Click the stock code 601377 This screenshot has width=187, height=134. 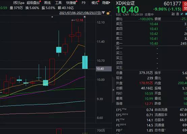[x=172, y=4]
